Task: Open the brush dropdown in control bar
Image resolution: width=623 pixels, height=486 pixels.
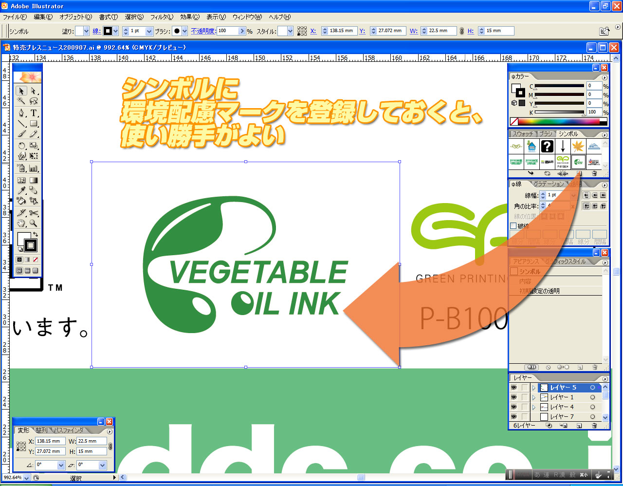Action: (x=185, y=31)
